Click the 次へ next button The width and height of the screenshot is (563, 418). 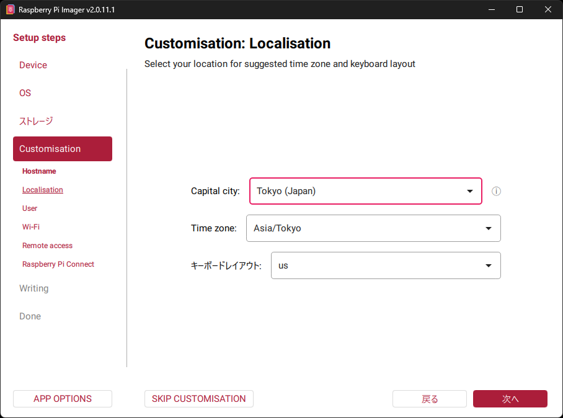click(x=510, y=399)
